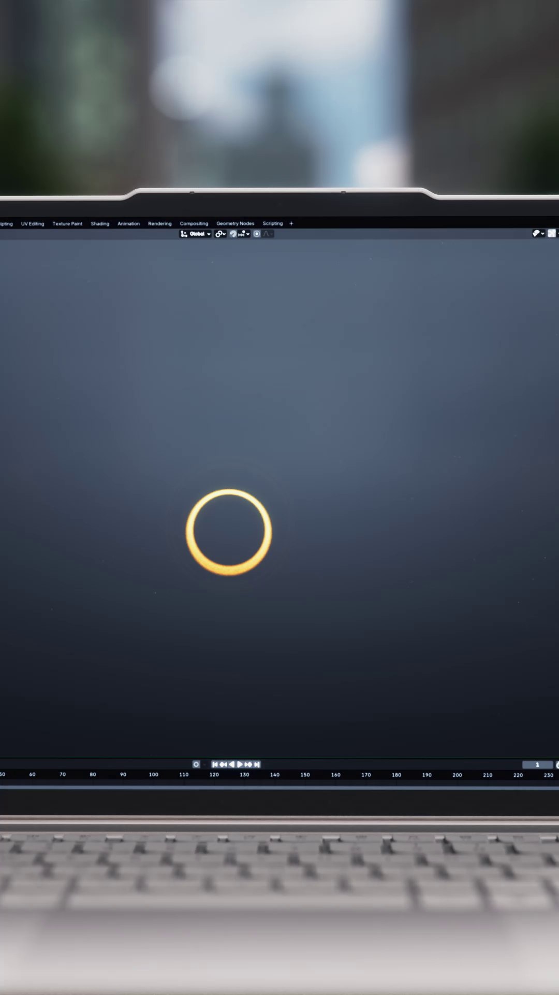Click frame 100 on the timeline ruler
Screen dimensions: 559x995
154,775
